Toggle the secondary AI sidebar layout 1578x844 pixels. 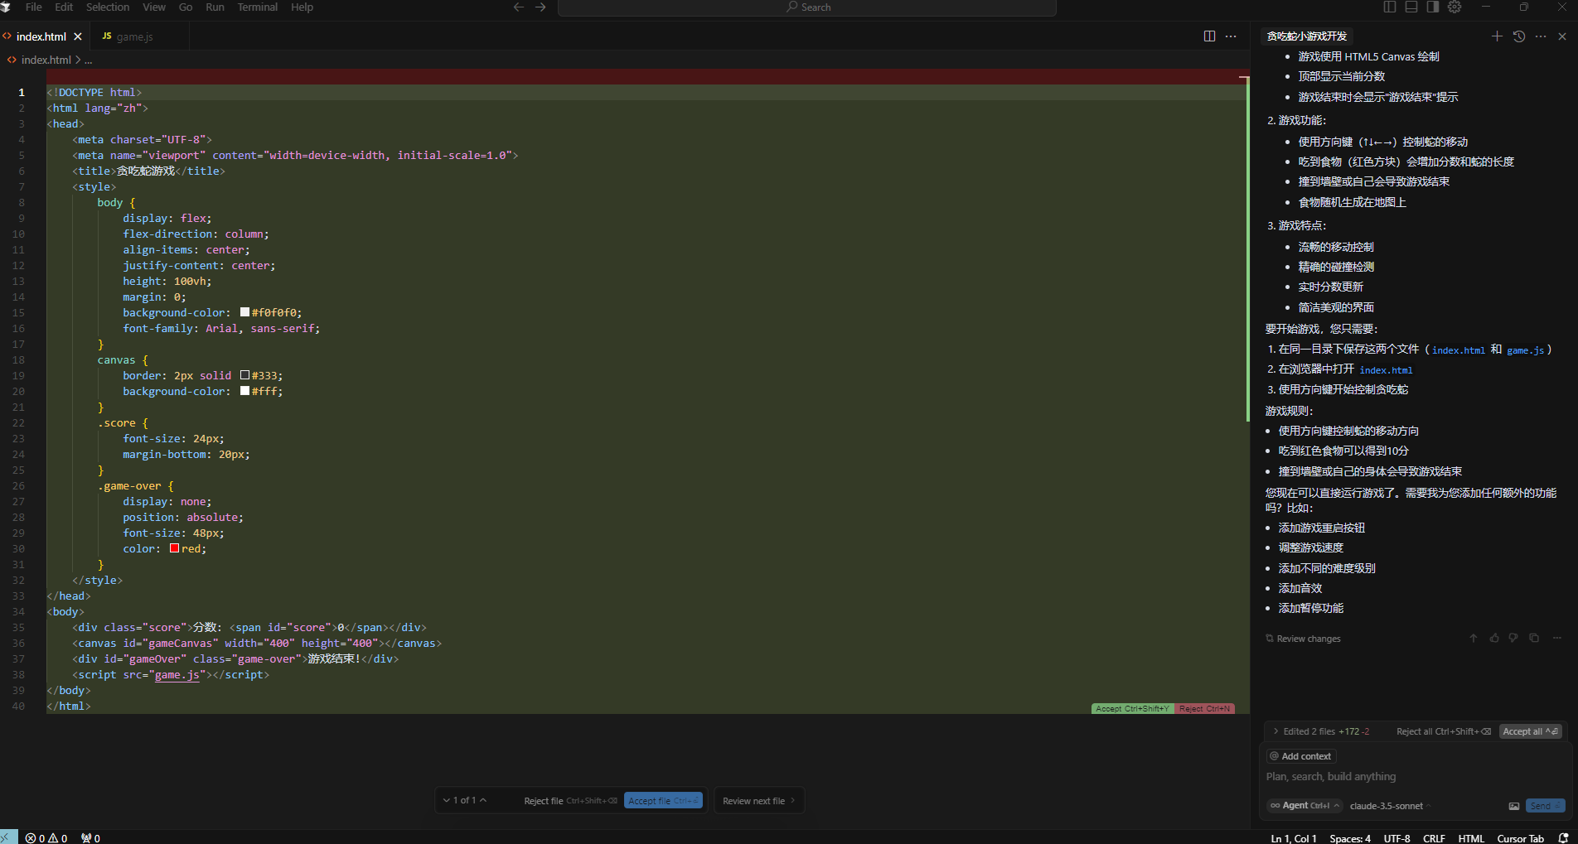pyautogui.click(x=1433, y=7)
